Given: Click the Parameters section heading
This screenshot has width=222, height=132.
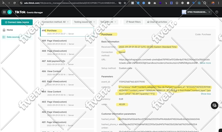Looking at the screenshot, I should point(107,76).
